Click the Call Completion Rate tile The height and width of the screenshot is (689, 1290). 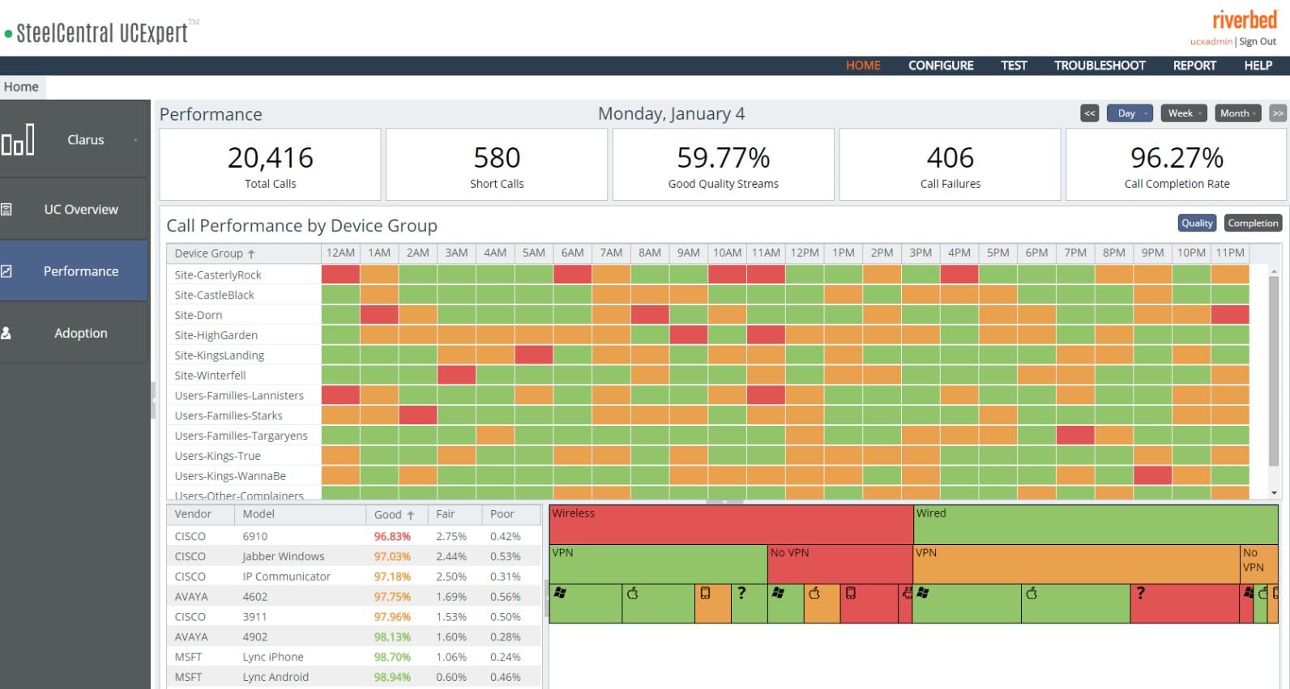(1177, 164)
